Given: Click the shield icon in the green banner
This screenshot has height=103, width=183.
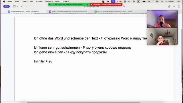Looking at the screenshot, I should click(88, 5).
